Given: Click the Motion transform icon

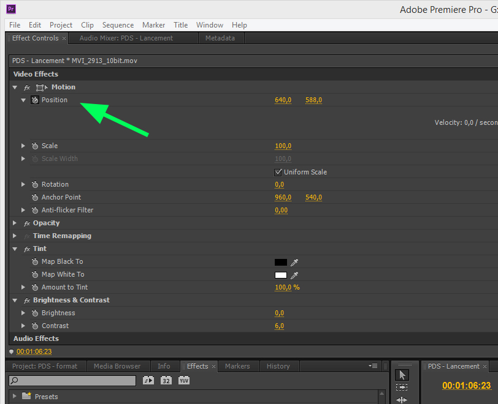Looking at the screenshot, I should pyautogui.click(x=42, y=88).
